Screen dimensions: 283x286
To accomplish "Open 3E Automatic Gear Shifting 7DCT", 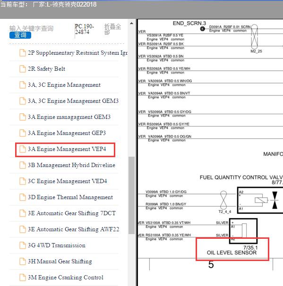I will [x=71, y=213].
